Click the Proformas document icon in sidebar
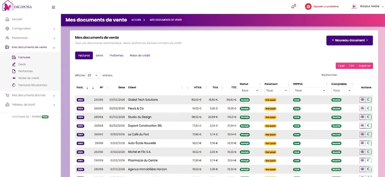 (14, 71)
